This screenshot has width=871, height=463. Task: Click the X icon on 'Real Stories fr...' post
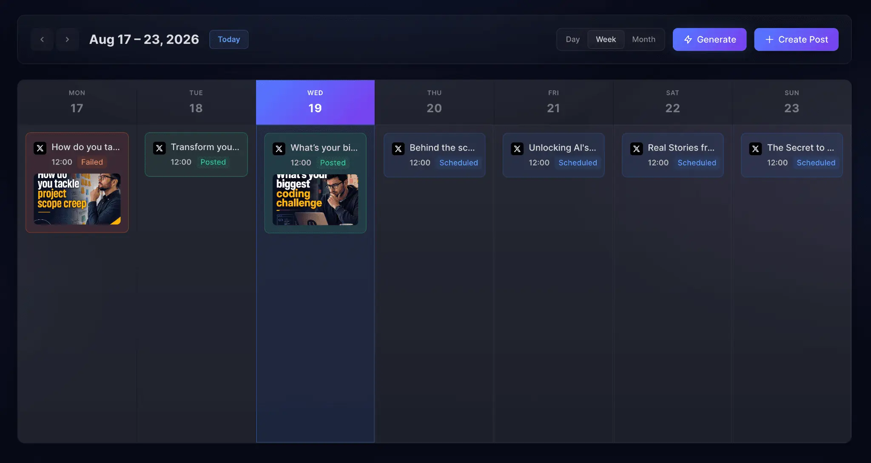point(636,149)
